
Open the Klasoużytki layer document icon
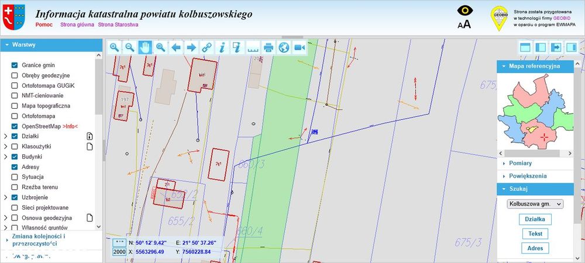(x=90, y=146)
